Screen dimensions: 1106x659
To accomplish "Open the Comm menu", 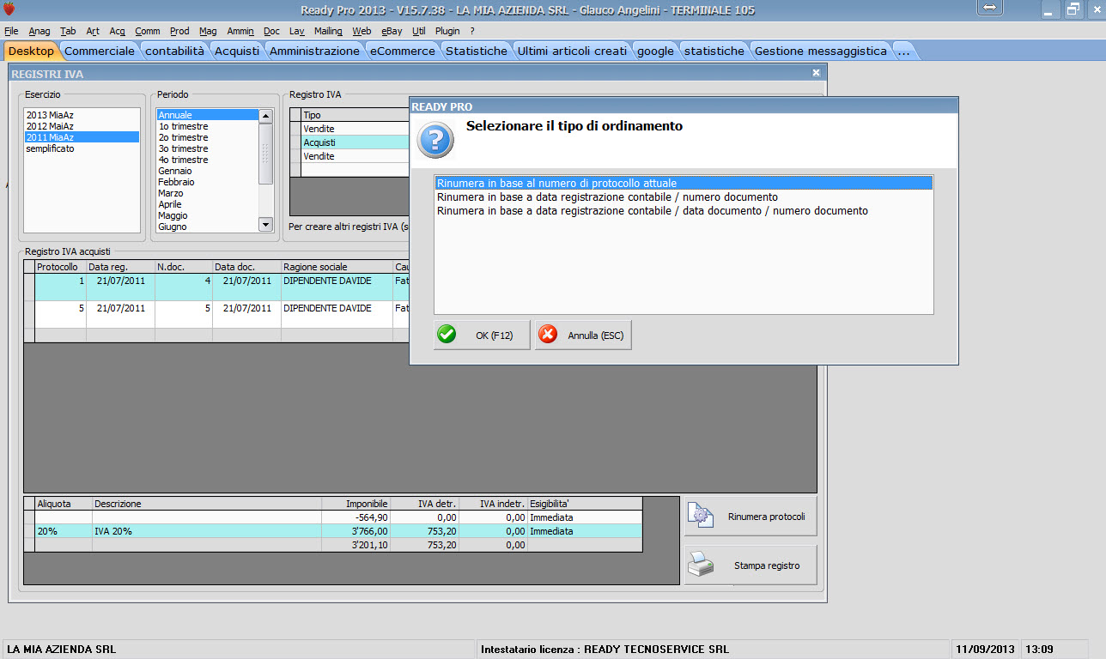I will [x=148, y=31].
